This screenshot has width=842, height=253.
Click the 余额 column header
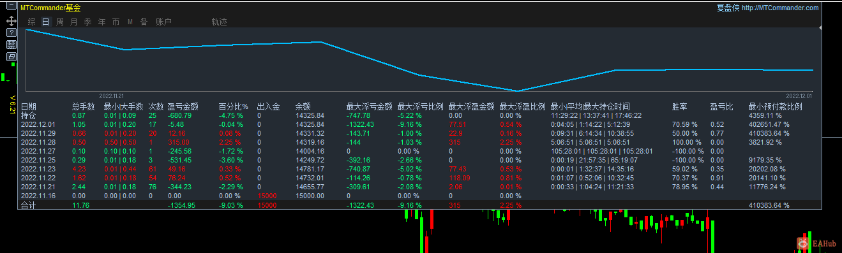[303, 107]
